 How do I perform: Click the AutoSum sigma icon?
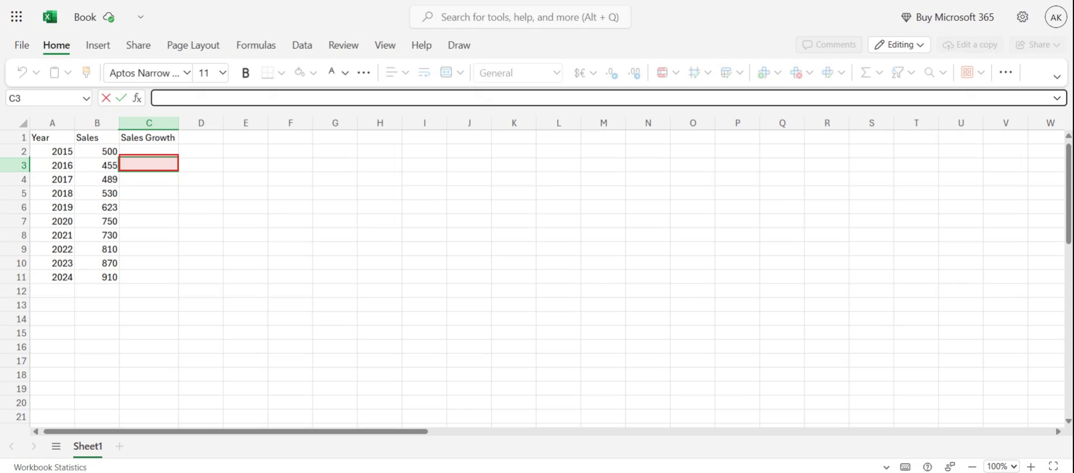pyautogui.click(x=865, y=72)
